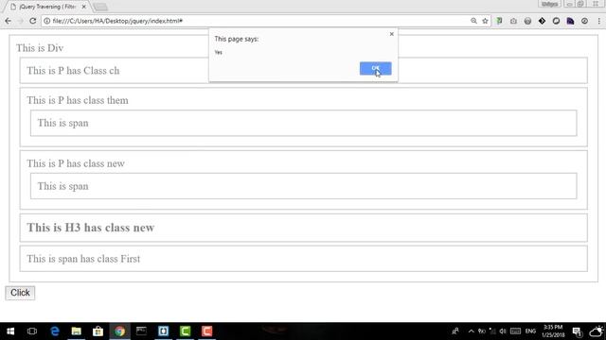
Task: Open the volume control in the tray
Action: [x=503, y=331]
